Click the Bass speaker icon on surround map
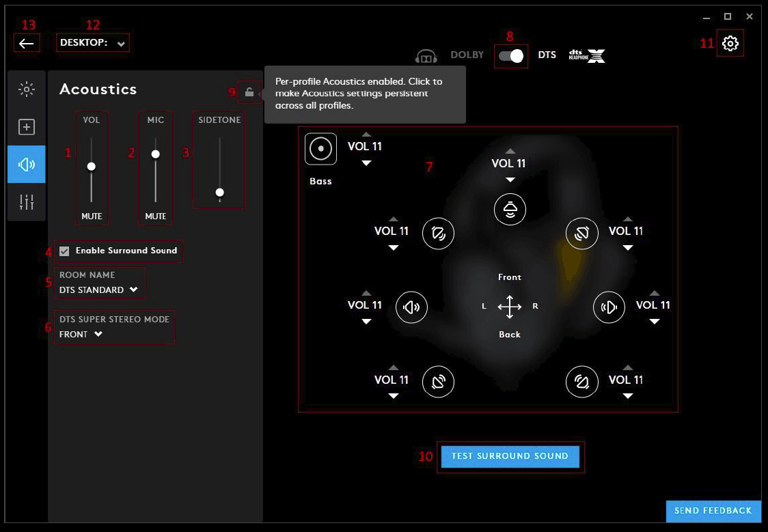768x532 pixels. [x=320, y=148]
